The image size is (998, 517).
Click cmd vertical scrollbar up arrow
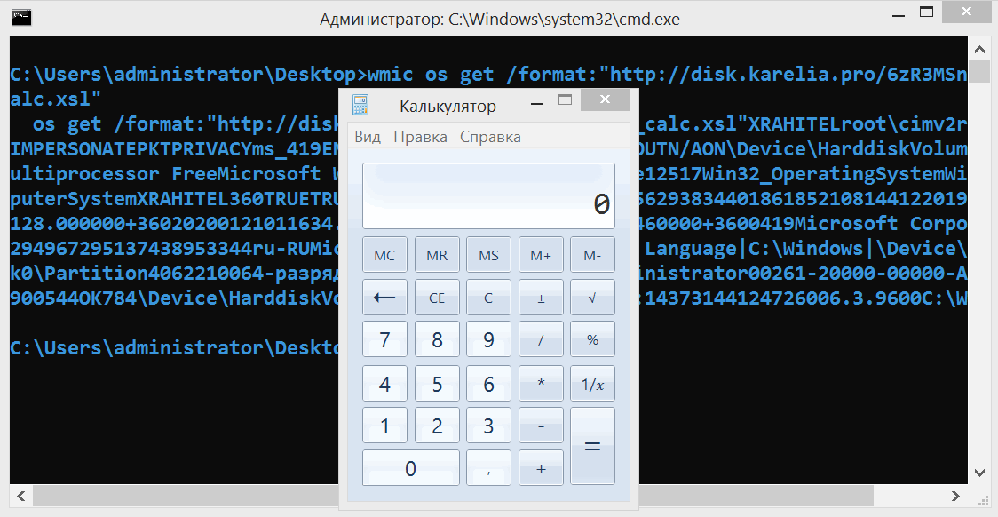coord(979,48)
